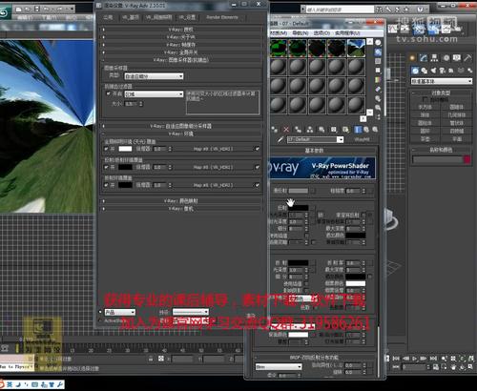477x391 pixels.
Task: Click the Video Color Check icon
Action: pyautogui.click(x=378, y=79)
